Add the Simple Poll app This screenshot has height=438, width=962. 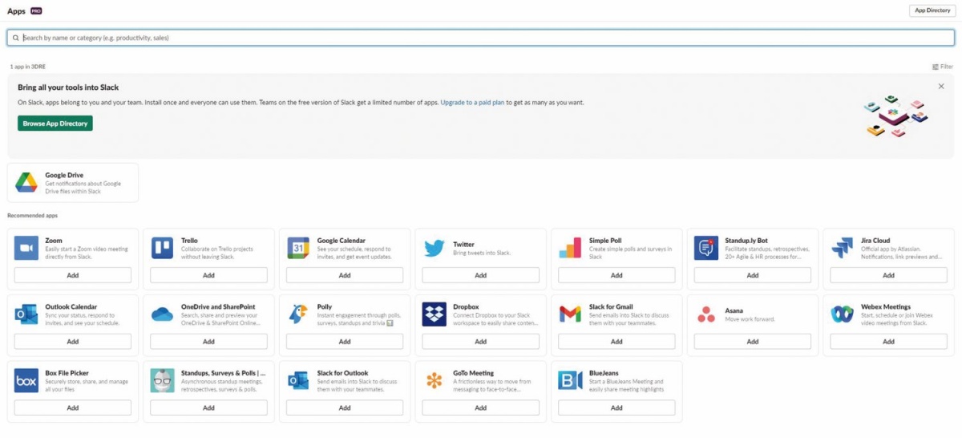[x=616, y=275]
